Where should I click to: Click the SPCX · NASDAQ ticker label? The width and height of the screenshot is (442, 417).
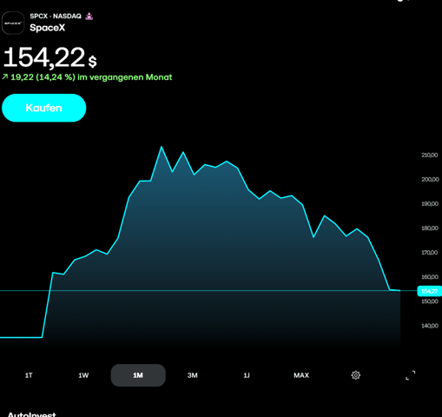pos(56,17)
